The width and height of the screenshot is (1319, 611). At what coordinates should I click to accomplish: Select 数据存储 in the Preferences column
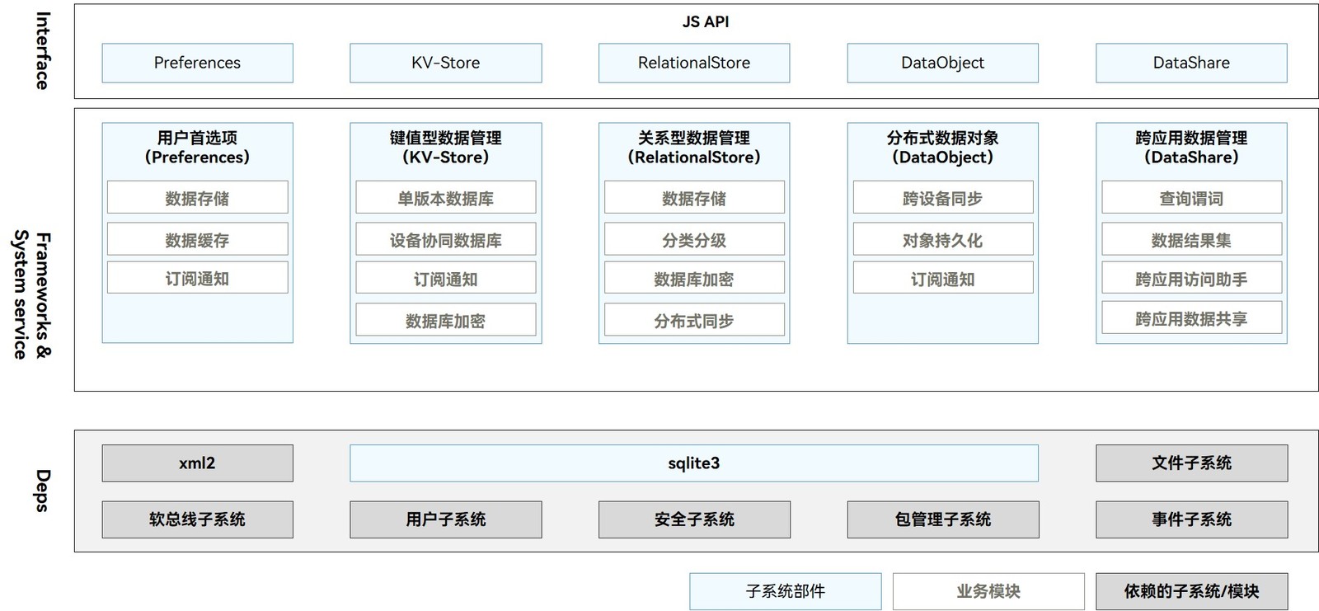(x=197, y=198)
